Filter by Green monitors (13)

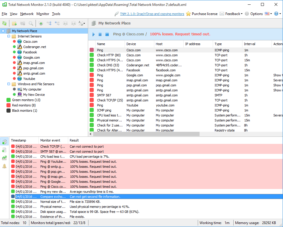(26, 100)
